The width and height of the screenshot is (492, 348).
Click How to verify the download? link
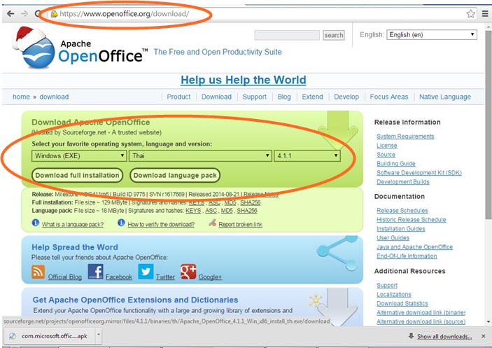(x=161, y=224)
